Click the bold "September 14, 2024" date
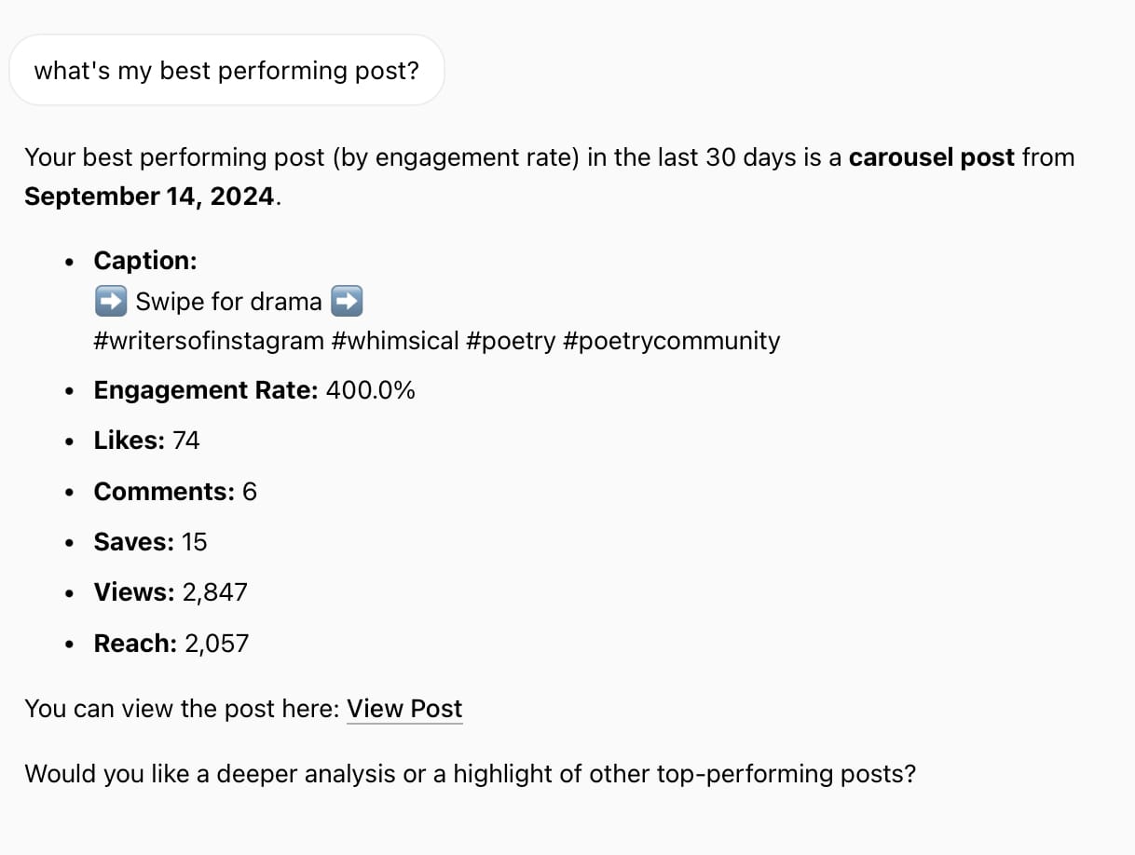Screen dimensions: 1135x855 click(x=150, y=197)
